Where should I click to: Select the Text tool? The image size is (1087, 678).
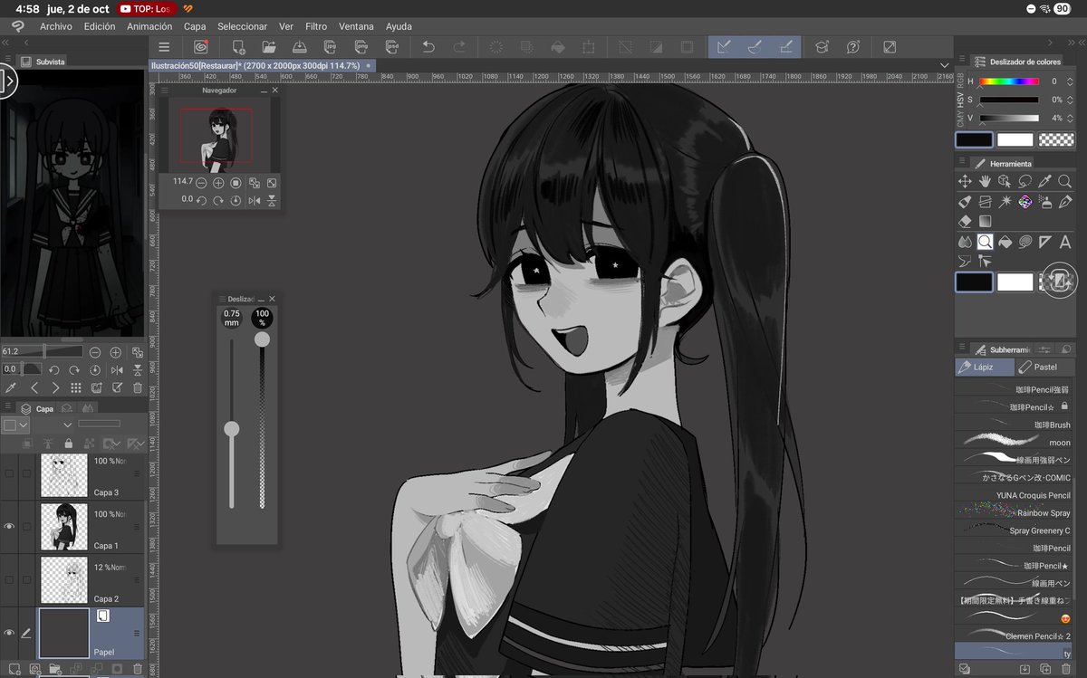click(x=1065, y=242)
